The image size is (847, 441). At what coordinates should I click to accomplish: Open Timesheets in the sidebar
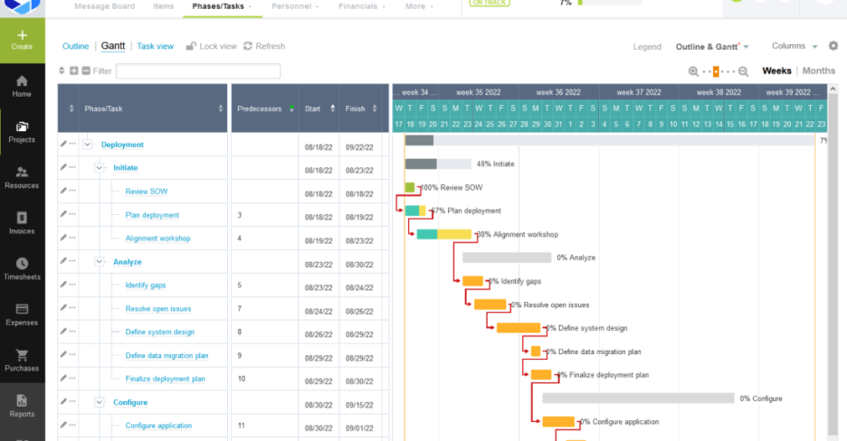point(22,269)
